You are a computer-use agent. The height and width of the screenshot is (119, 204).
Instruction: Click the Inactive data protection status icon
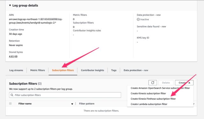[138, 19]
